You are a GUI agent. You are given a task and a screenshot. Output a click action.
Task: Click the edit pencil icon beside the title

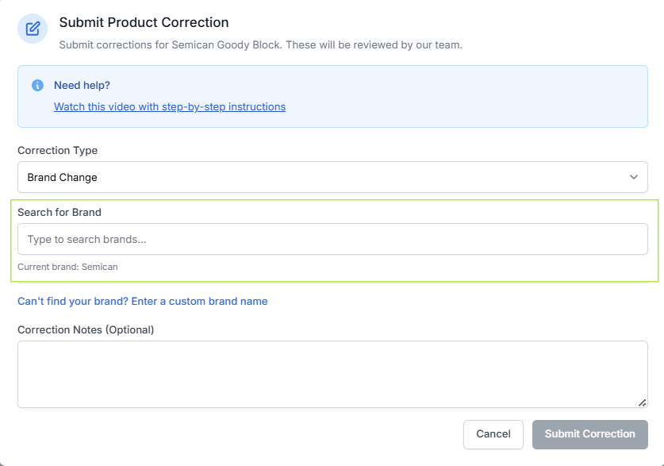click(33, 29)
